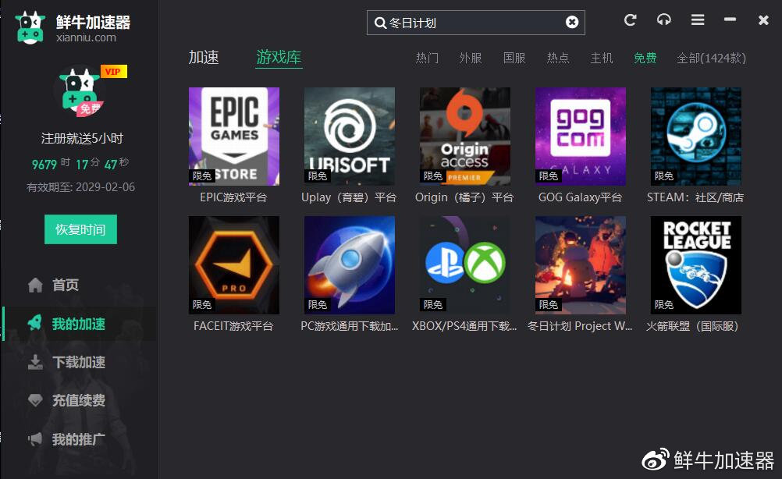
Task: Click the rocket icon beside 我的加速
Action: click(x=35, y=324)
